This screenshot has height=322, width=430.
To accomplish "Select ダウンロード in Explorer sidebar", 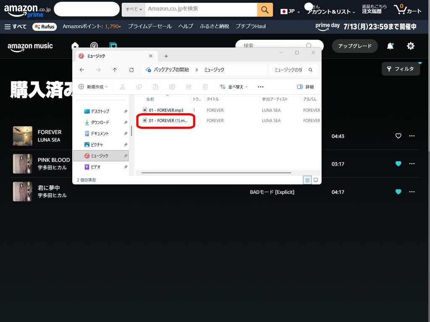I will coord(101,122).
